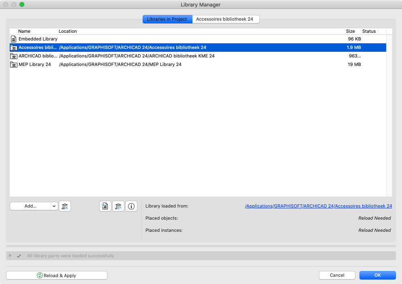Click the library list vertical scrollbar
This screenshot has height=284, width=402.
point(389,116)
